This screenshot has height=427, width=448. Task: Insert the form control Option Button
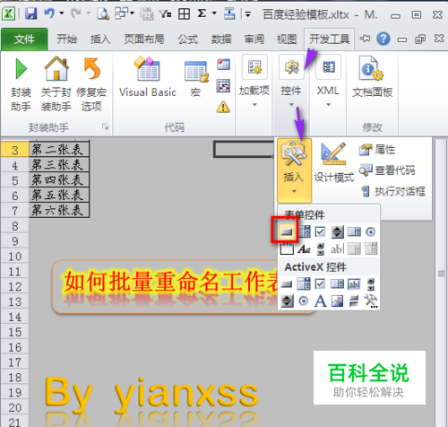click(371, 231)
